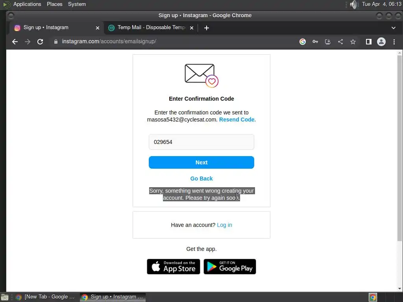The image size is (403, 302).
Task: Open a new tab with plus button
Action: (x=206, y=28)
